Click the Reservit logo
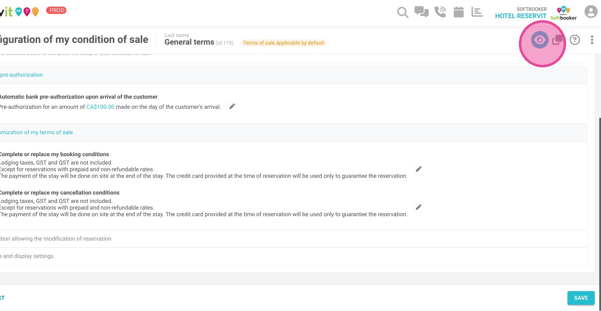The height and width of the screenshot is (311, 601). [19, 12]
